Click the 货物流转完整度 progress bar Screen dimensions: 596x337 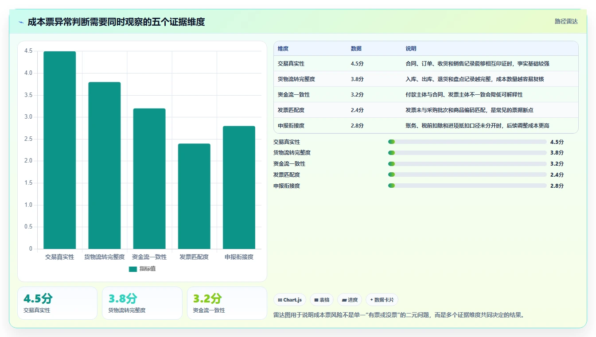pos(467,153)
